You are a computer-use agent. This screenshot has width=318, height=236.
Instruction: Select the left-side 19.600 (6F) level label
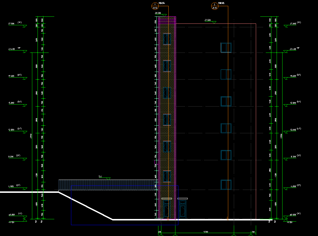point(12,76)
